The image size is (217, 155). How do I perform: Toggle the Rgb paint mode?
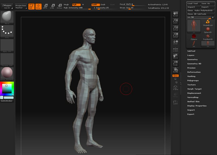click(76, 5)
